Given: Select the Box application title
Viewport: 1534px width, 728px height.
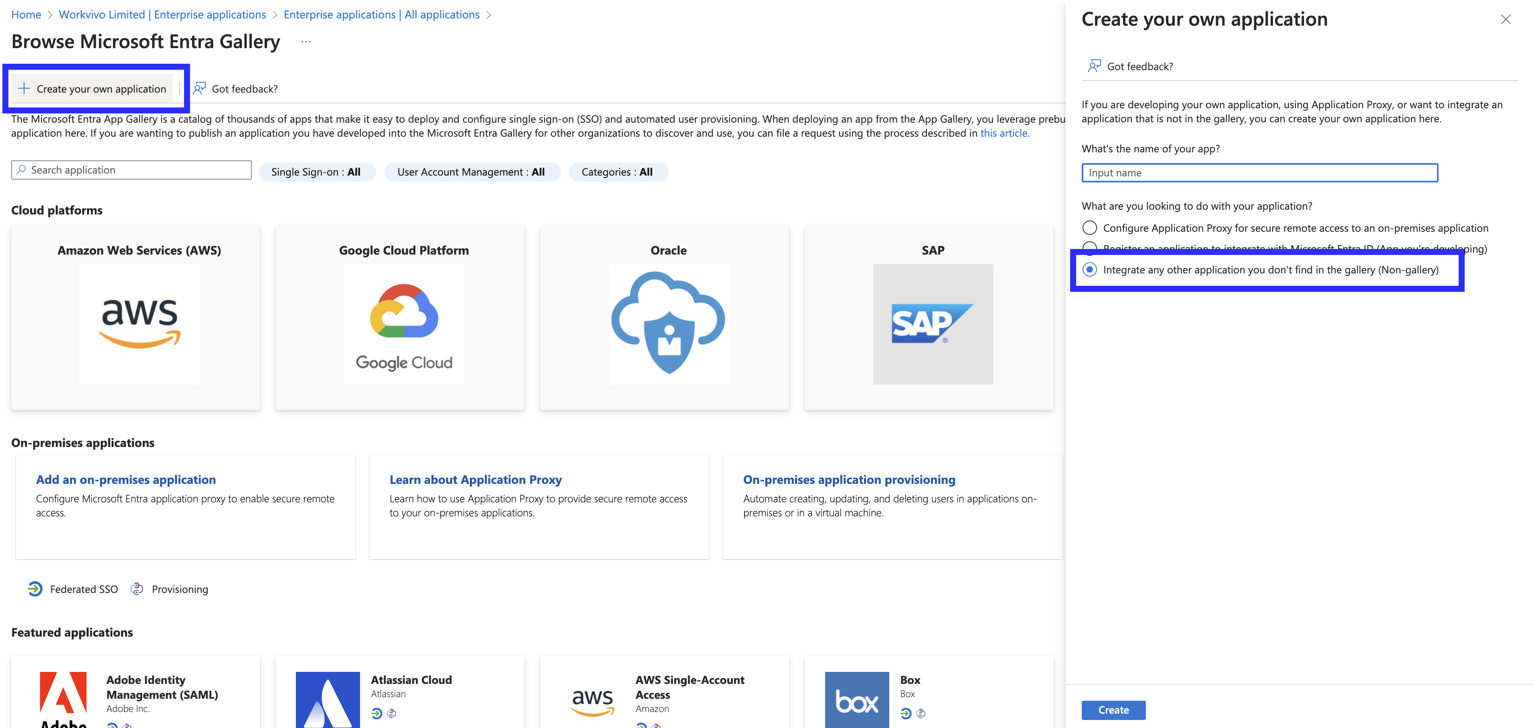Looking at the screenshot, I should click(910, 680).
